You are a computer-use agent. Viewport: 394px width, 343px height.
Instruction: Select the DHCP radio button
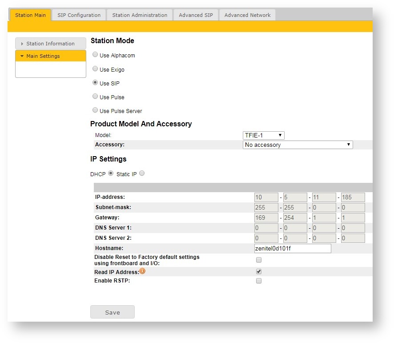pyautogui.click(x=111, y=174)
